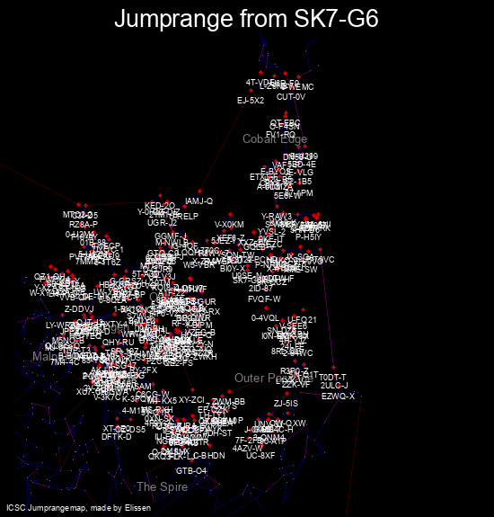The height and width of the screenshot is (517, 494).
Task: Click the Z-DDVJ system label
Action: [x=79, y=309]
